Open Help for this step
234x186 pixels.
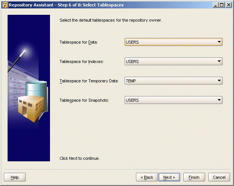click(15, 177)
